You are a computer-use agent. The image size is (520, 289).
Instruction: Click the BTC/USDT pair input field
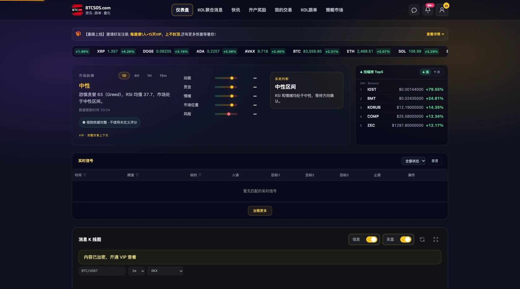[x=102, y=271]
